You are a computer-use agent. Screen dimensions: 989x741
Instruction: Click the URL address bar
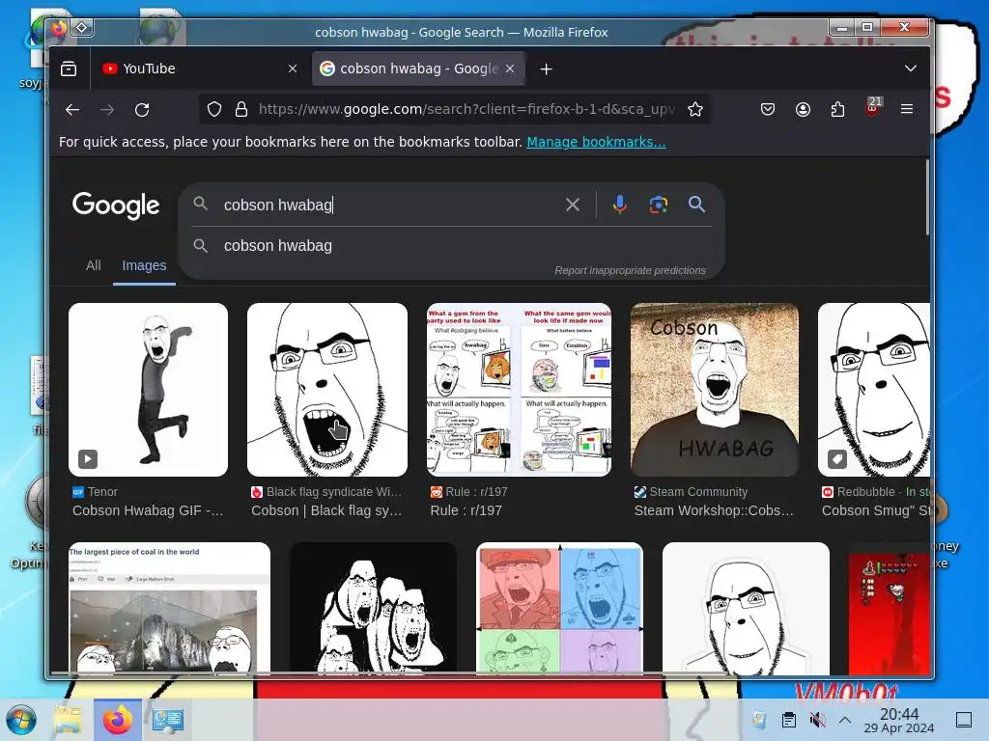point(465,110)
